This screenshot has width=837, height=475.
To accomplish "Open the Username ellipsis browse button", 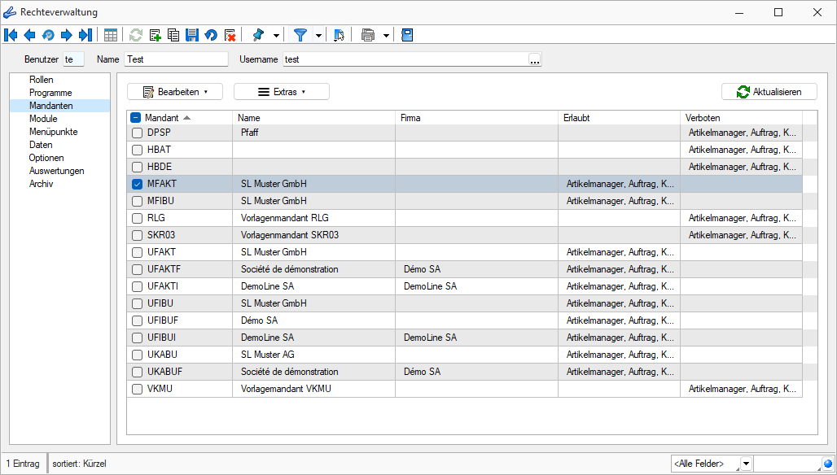I will [535, 59].
